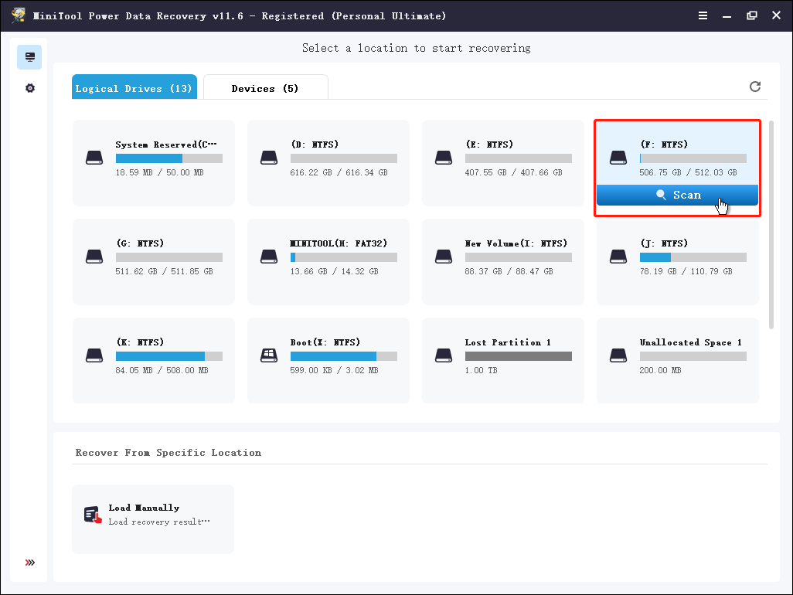Select the Logical Drives tab
This screenshot has width=793, height=595.
[134, 88]
